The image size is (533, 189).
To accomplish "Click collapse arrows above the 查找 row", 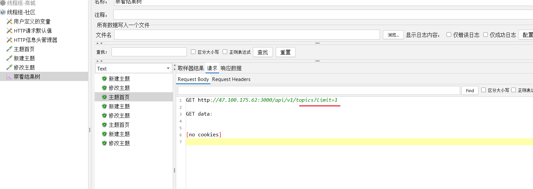I will tap(99, 43).
